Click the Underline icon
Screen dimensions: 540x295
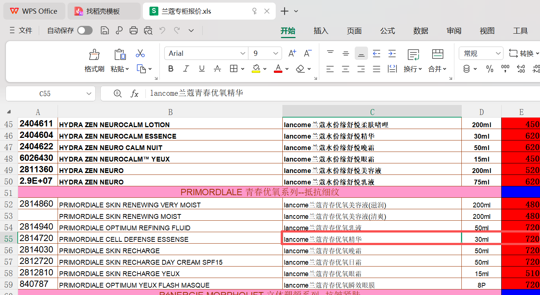[202, 68]
